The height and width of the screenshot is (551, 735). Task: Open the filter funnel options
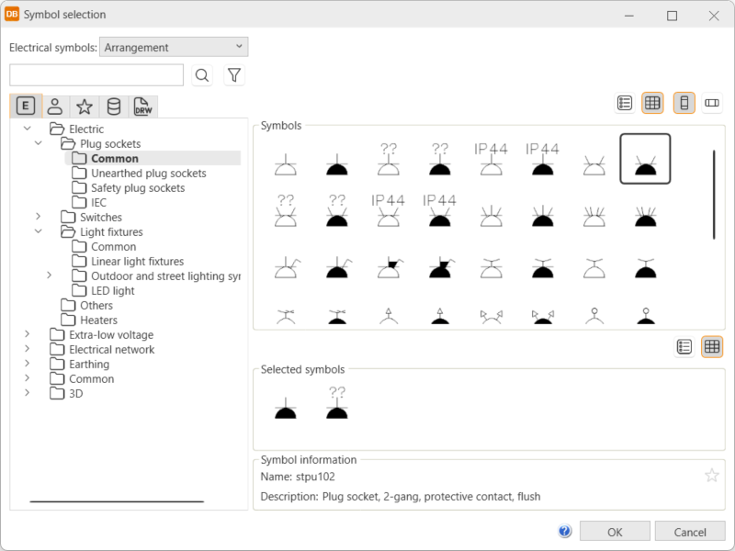tap(234, 75)
